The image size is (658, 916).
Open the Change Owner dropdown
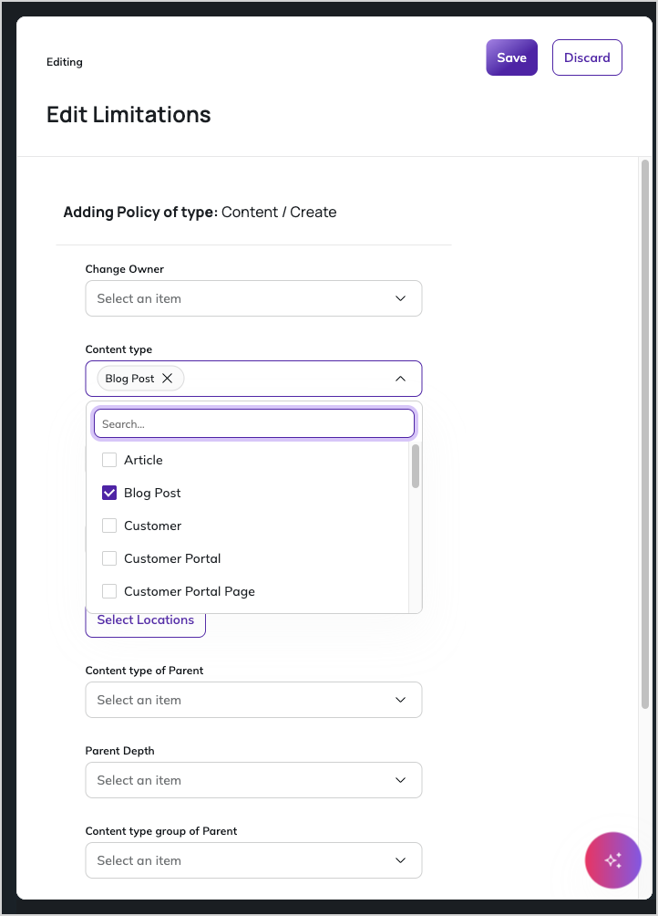[x=253, y=298]
